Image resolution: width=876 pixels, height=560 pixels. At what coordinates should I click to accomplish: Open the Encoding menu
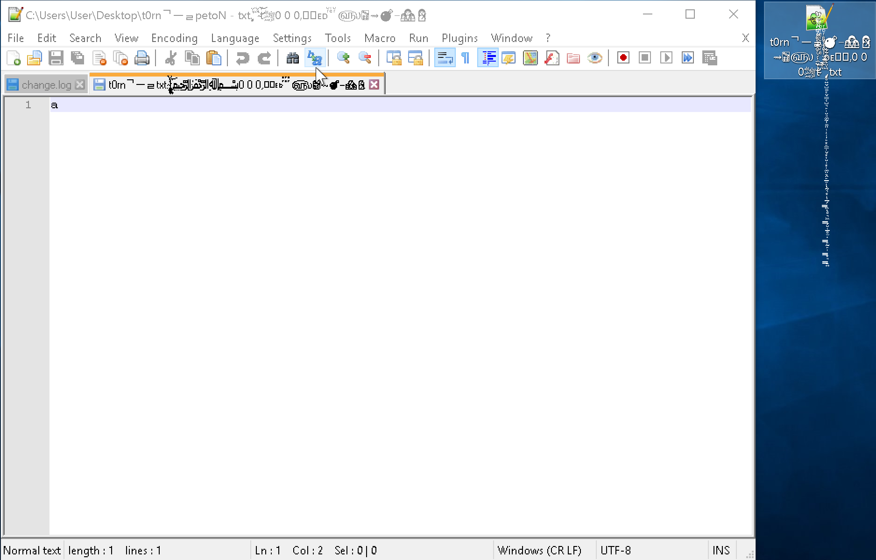click(174, 38)
